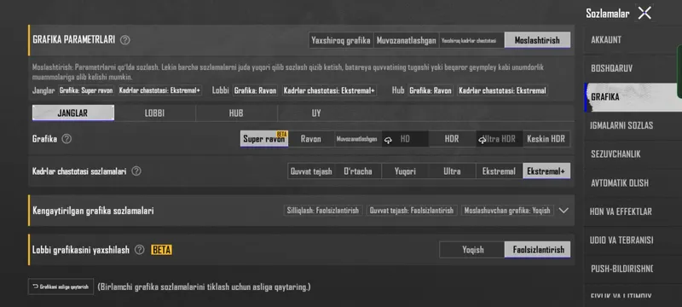The image size is (682, 307).
Task: Open PUSH-BILDIRISHNOMA settings section
Action: click(632, 269)
